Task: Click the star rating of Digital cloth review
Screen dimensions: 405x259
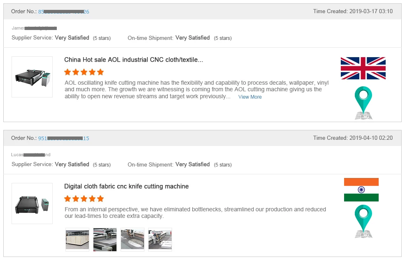Action: point(84,199)
